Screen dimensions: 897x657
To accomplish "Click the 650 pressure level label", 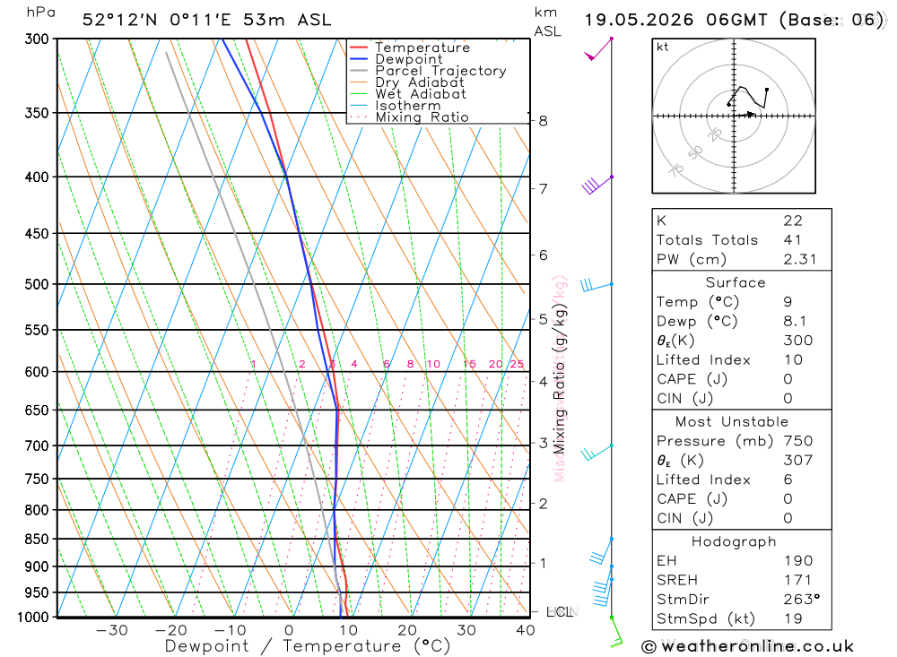I will pos(37,411).
